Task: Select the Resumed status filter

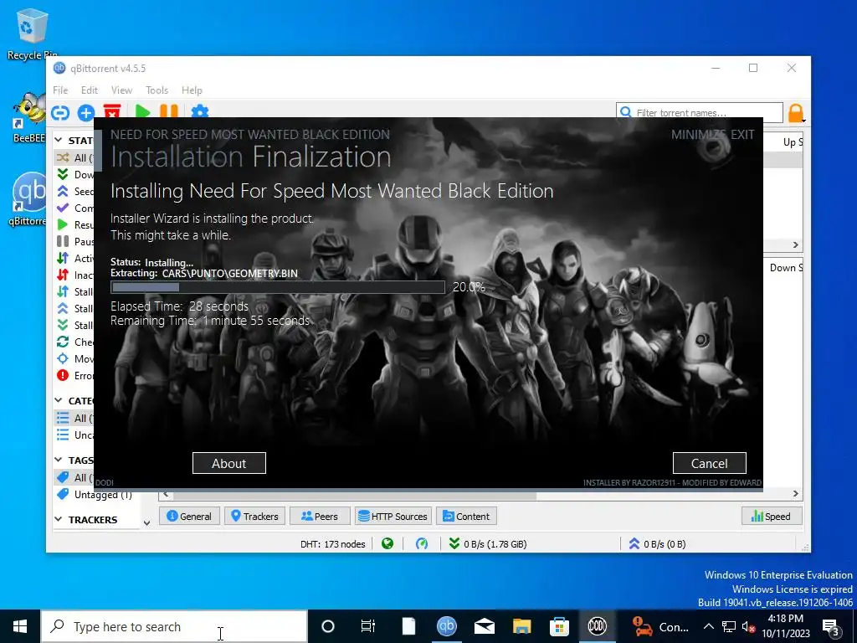Action: (74, 224)
